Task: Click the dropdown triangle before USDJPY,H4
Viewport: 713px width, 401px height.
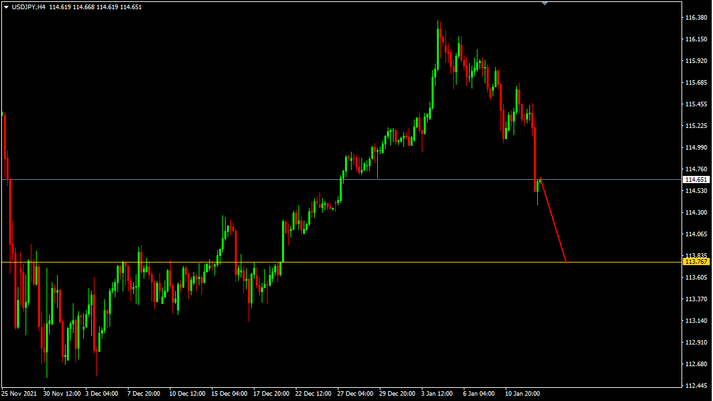Action: pyautogui.click(x=7, y=7)
